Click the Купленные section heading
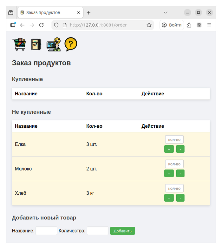The height and width of the screenshot is (249, 222). (27, 79)
